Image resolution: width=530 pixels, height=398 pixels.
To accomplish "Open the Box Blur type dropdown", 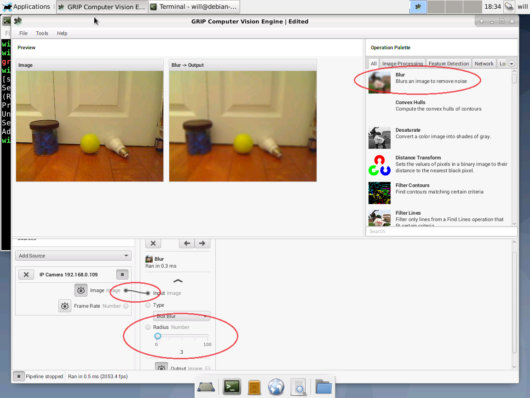I will (181, 316).
